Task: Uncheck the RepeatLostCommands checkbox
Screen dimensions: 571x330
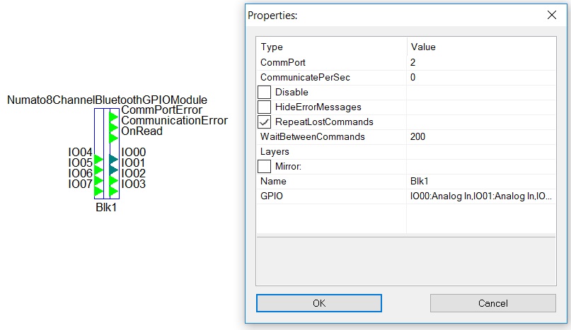Action: click(265, 122)
